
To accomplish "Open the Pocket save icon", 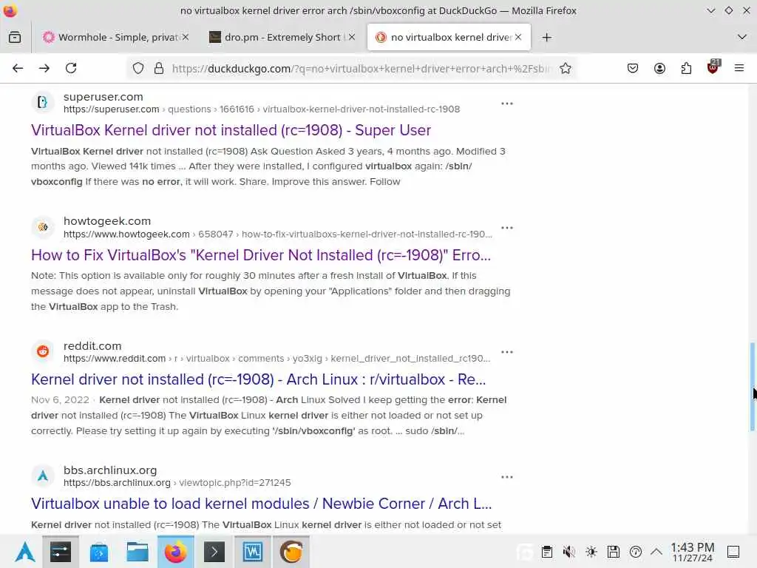I will (633, 68).
